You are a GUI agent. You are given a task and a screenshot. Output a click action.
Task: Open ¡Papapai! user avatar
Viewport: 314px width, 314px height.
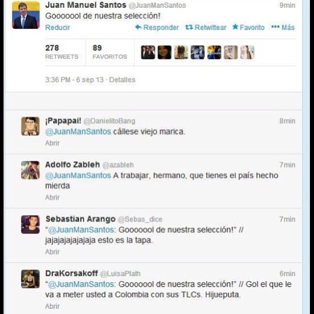[x=30, y=126]
